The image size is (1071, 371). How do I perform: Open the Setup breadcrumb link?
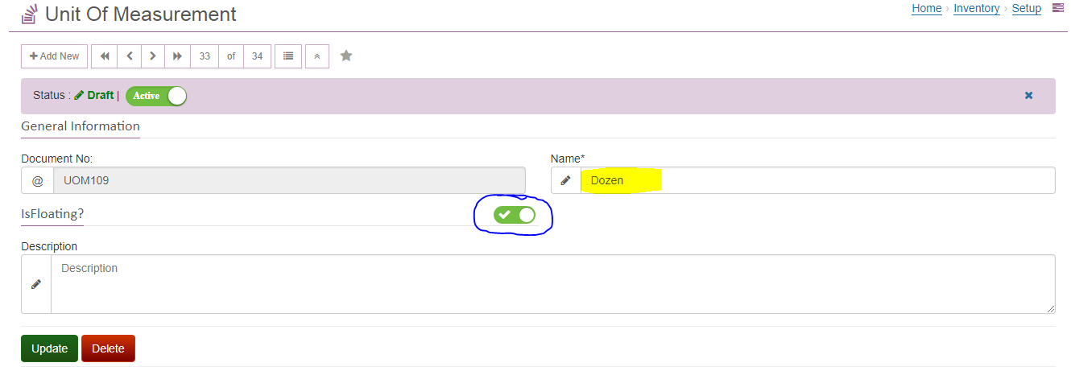(x=1027, y=8)
